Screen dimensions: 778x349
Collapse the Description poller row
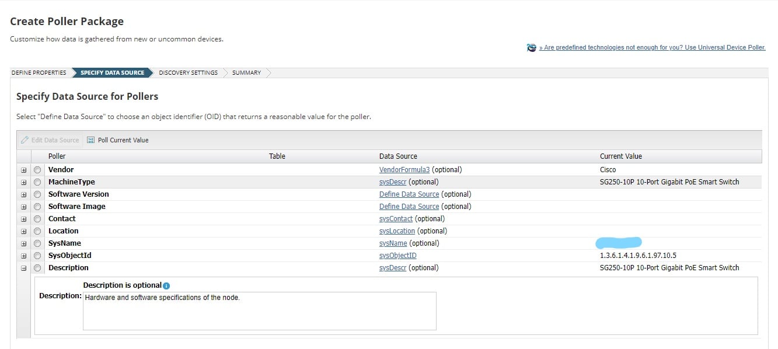point(24,268)
